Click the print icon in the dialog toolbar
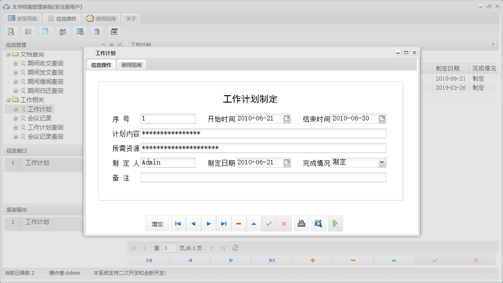503x283 pixels. pos(301,223)
